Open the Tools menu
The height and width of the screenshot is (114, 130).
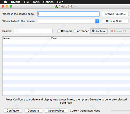click(36, 2)
